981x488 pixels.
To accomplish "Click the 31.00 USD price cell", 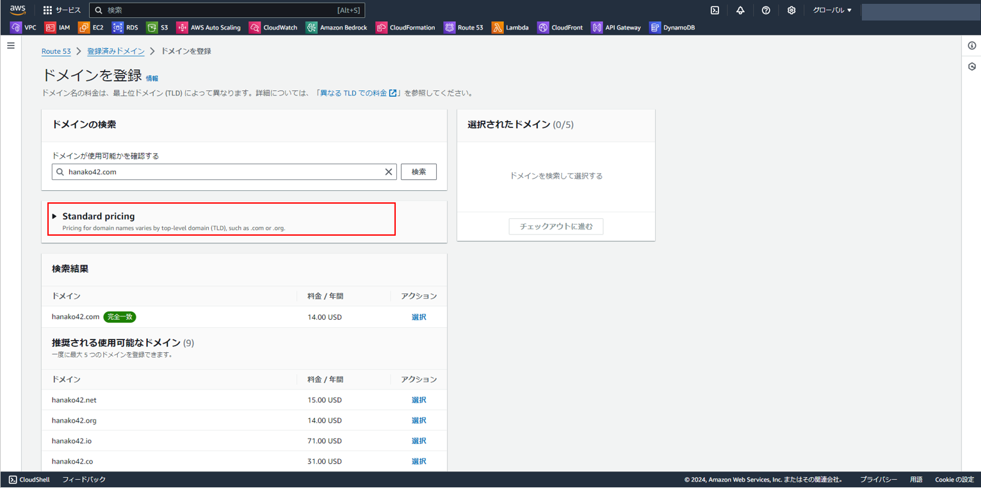I will [x=325, y=462].
